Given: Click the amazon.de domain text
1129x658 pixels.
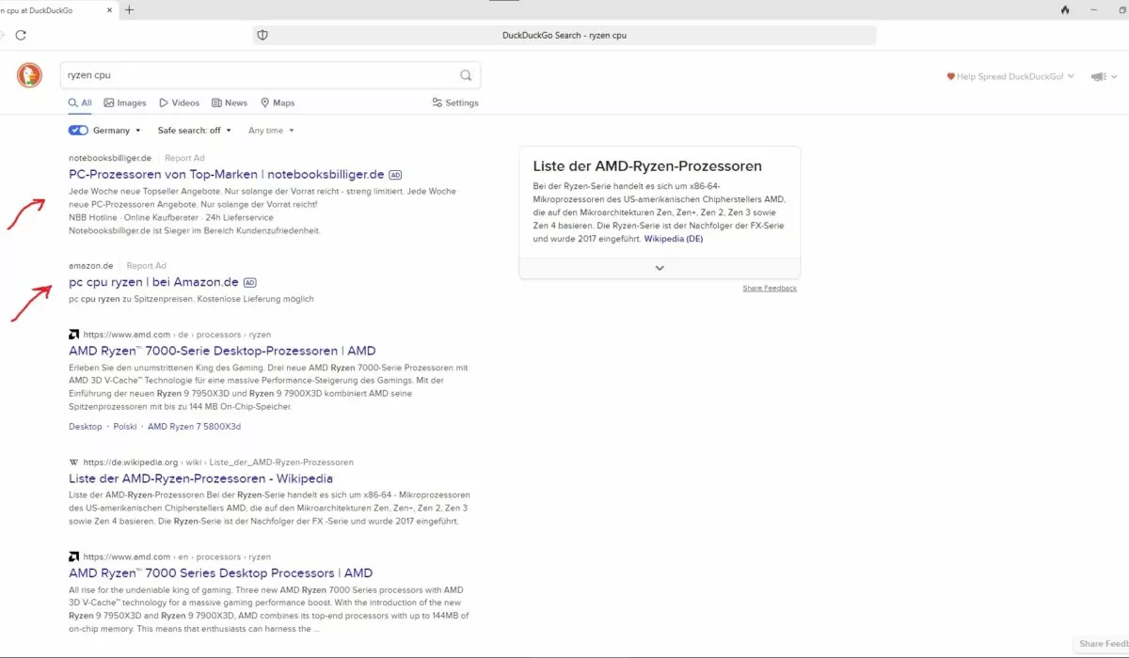Looking at the screenshot, I should point(91,266).
